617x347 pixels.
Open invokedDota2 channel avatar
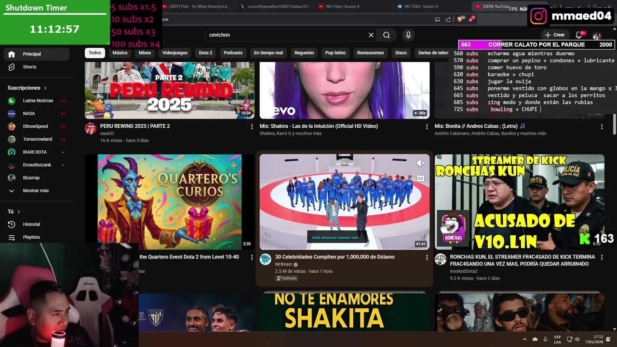click(441, 260)
